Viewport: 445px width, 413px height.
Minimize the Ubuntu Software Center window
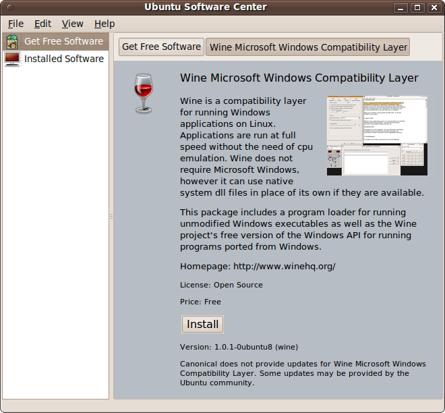tap(400, 7)
